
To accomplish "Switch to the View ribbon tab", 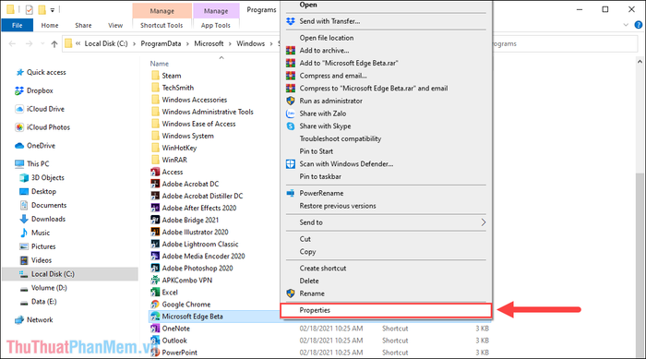I will (x=115, y=25).
